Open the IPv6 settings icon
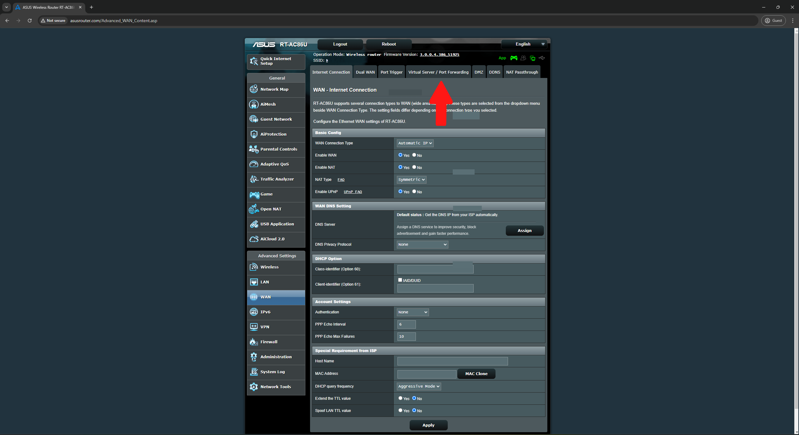Screen dimensions: 799x435 click(x=254, y=312)
